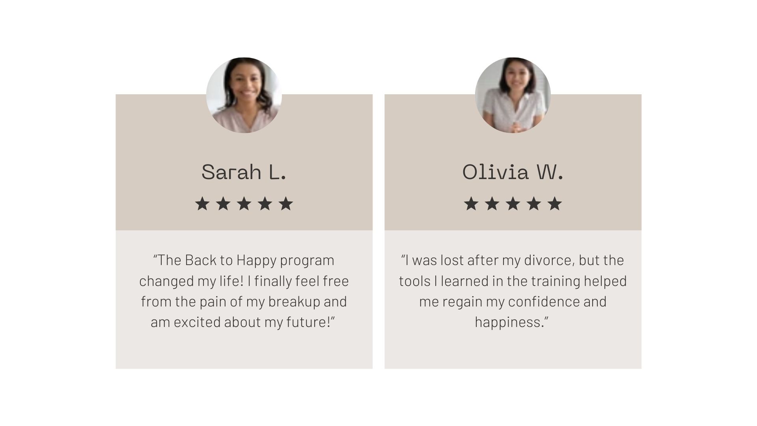Click the Back to Happy program testimonial text
Image resolution: width=757 pixels, height=426 pixels.
coord(244,291)
